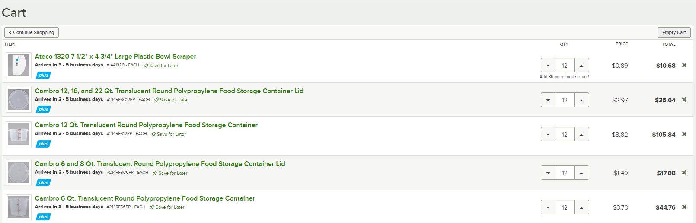Image resolution: width=696 pixels, height=223 pixels.
Task: Decrease quantity of Cambro 6 and 8 Qt. Lid
Action: (548, 173)
